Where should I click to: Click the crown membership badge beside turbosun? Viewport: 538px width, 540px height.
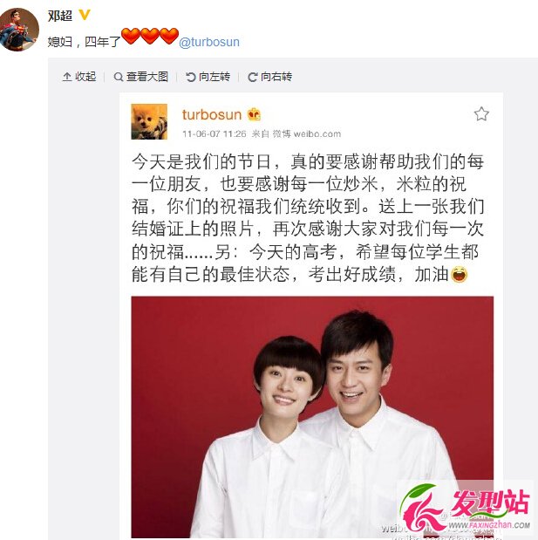point(254,114)
